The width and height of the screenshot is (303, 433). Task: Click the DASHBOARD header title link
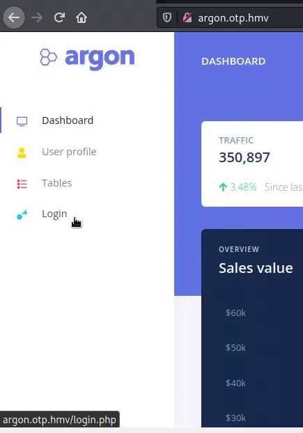[233, 61]
